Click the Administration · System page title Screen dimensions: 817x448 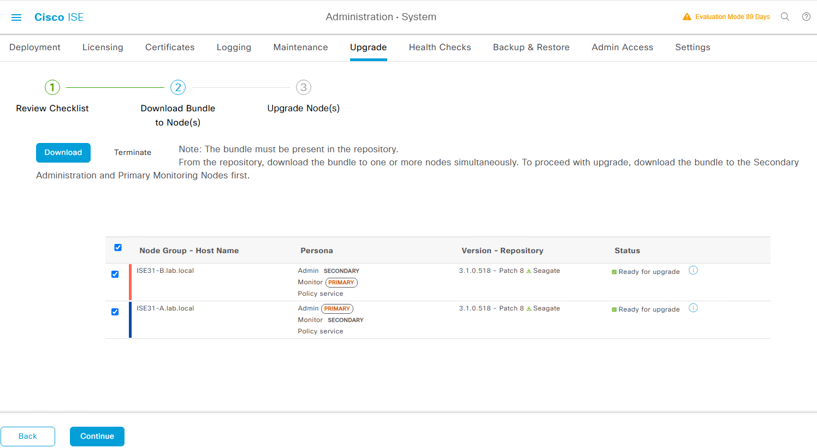coord(381,17)
